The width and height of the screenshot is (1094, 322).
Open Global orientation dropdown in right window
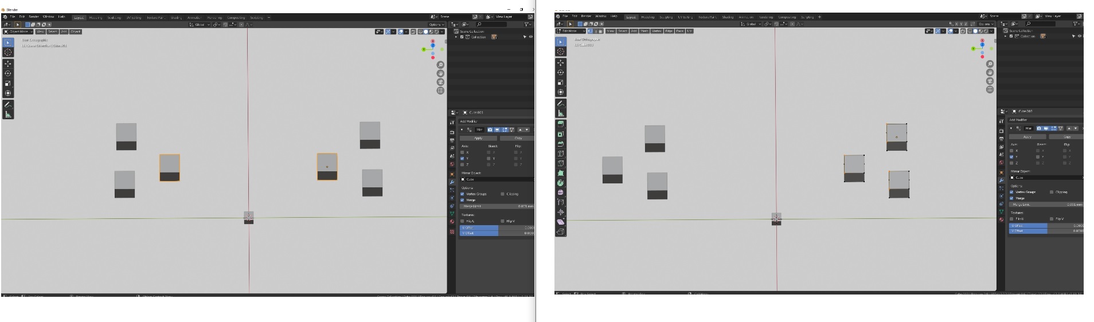tap(750, 24)
